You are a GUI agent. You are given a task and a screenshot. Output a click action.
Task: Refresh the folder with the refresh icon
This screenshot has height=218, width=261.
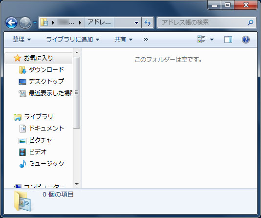coord(148,22)
